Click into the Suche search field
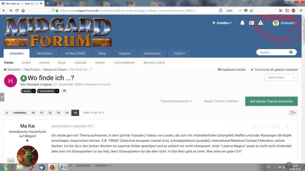The height and width of the screenshot is (171, 305). pos(271,52)
